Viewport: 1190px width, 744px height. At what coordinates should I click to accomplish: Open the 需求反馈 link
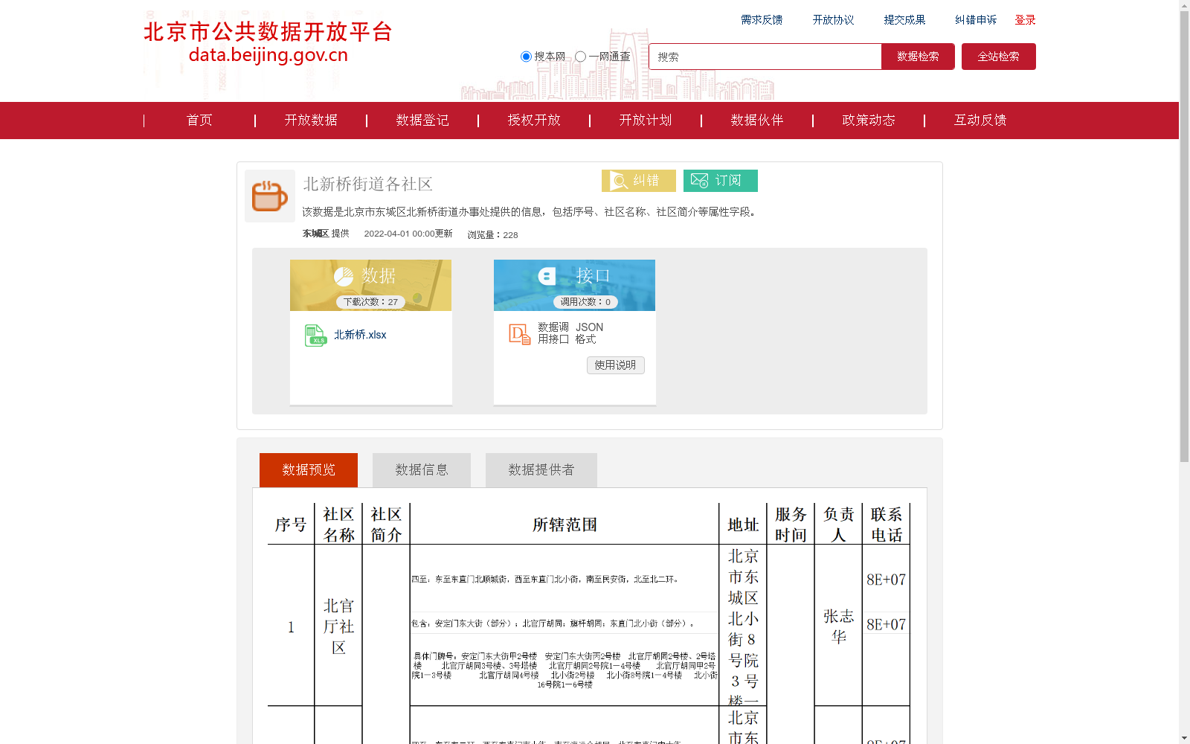click(x=762, y=20)
